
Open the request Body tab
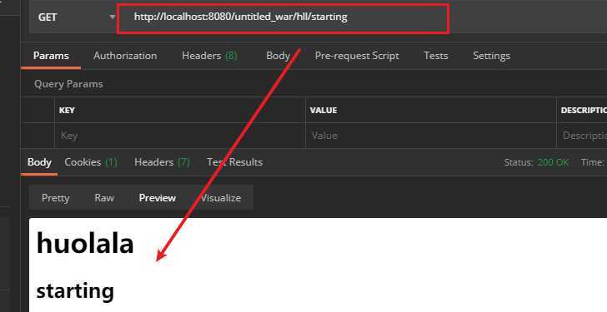coord(278,56)
